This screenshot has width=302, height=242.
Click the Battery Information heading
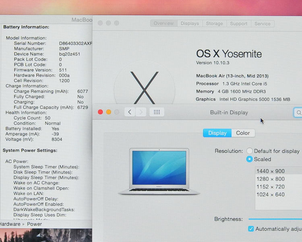tap(26, 27)
